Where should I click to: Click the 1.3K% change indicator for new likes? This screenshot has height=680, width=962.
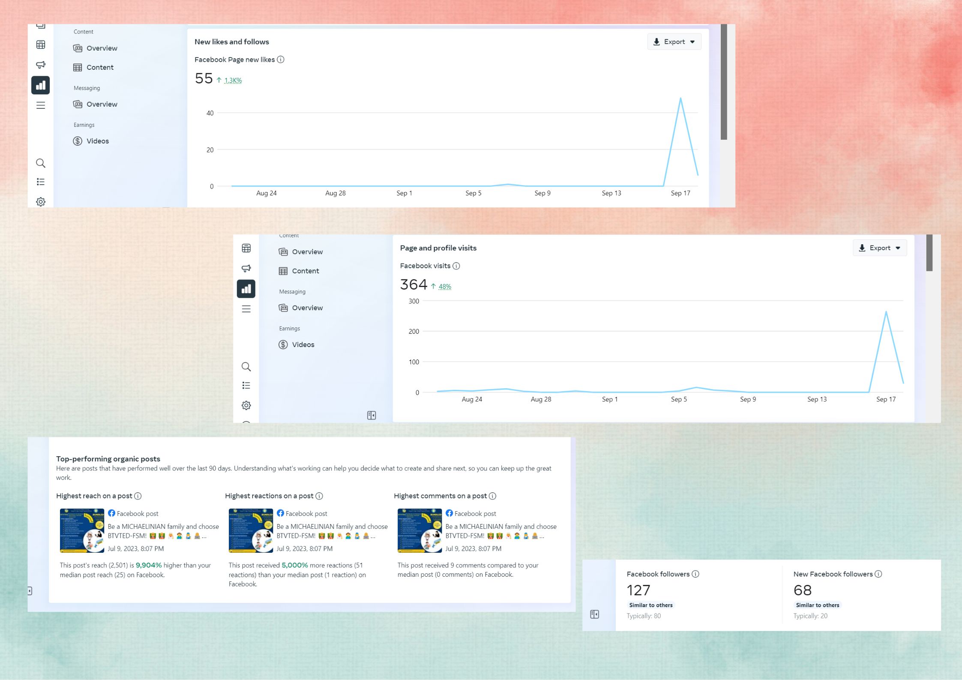pyautogui.click(x=233, y=81)
